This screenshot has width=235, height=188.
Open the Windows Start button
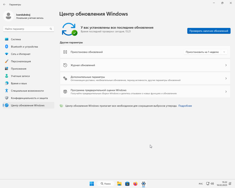pos(92,184)
